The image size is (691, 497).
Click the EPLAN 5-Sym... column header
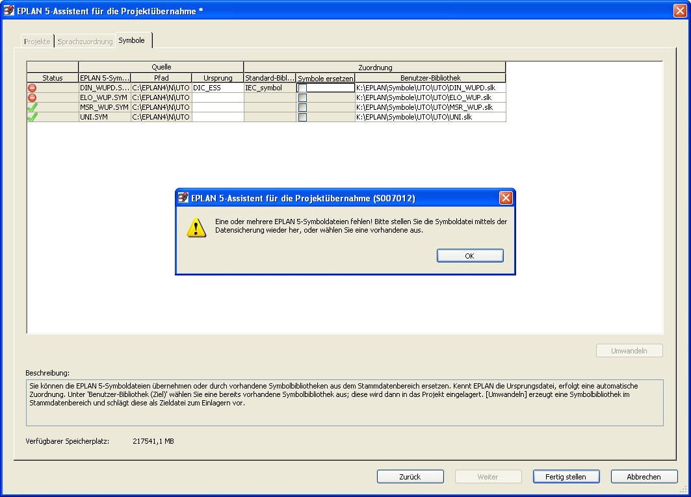pos(105,78)
